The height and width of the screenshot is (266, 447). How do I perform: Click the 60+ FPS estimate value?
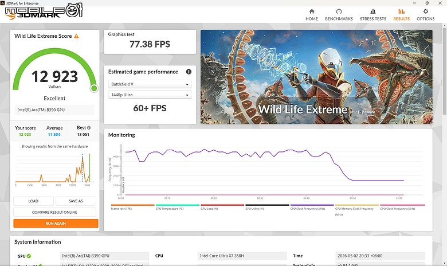point(150,108)
